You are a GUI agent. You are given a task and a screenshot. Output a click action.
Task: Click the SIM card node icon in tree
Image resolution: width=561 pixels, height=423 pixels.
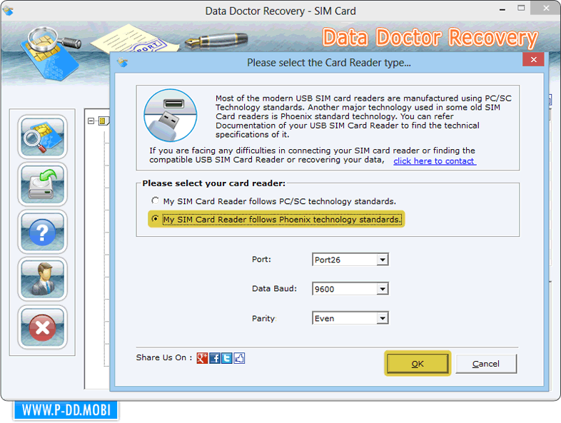click(103, 121)
